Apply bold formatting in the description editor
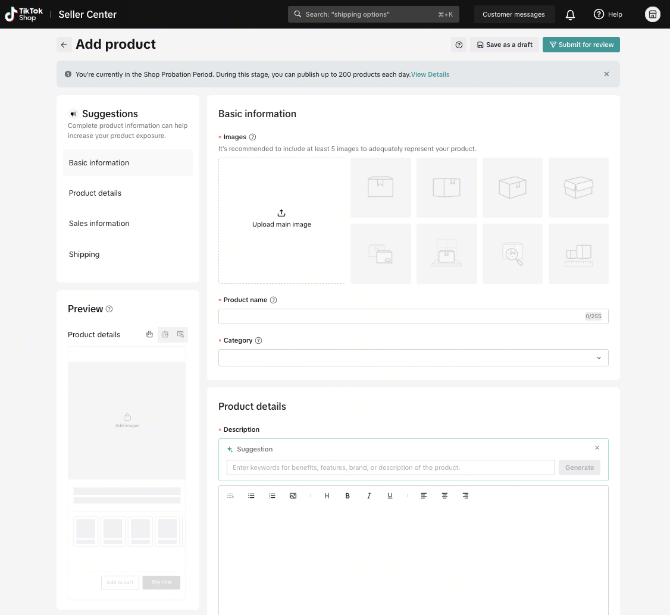 coord(347,495)
